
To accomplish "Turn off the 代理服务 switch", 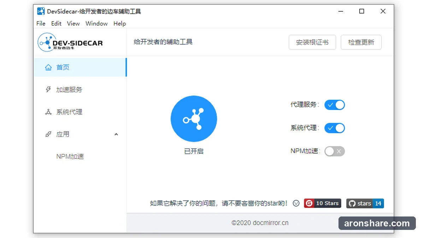I will pos(335,105).
